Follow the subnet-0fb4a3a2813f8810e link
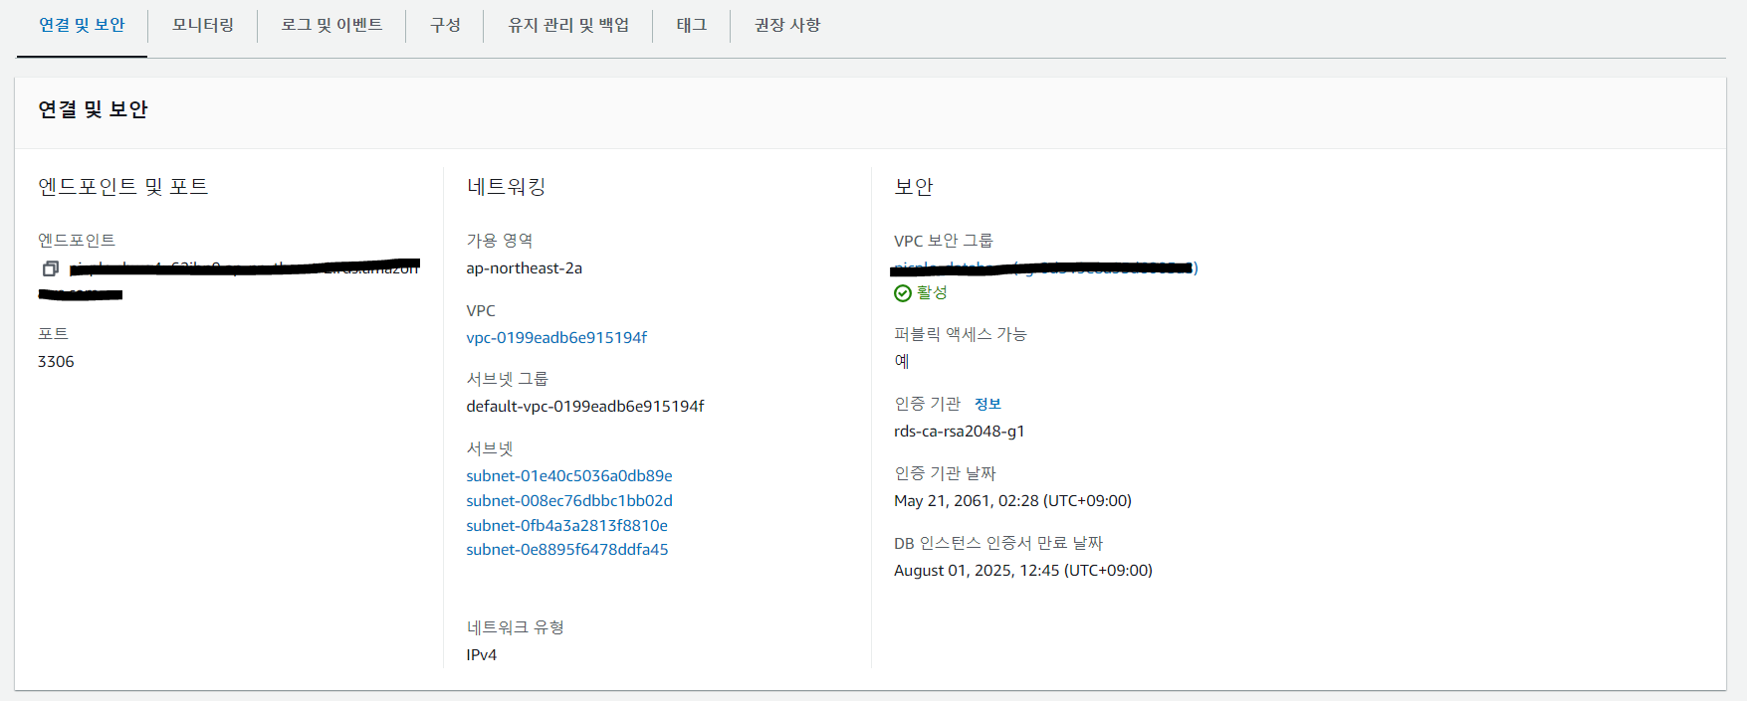Screen dimensions: 1747x701 click(x=566, y=526)
